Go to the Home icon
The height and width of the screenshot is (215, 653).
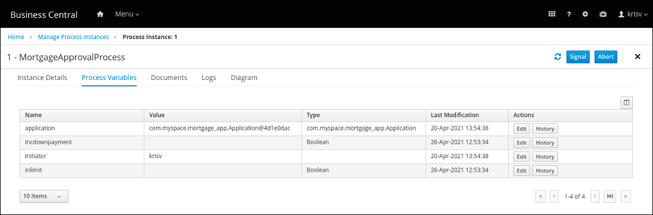[x=100, y=14]
